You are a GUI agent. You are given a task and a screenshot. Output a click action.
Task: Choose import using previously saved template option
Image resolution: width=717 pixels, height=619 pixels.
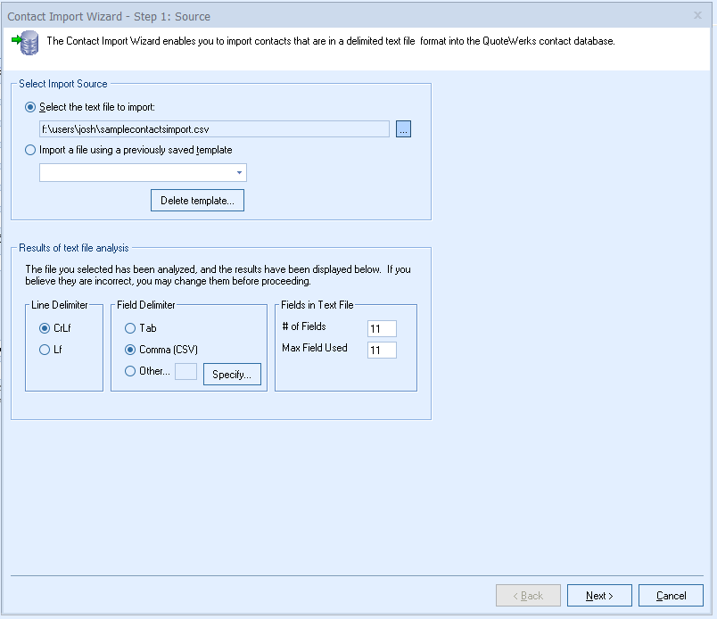point(31,150)
